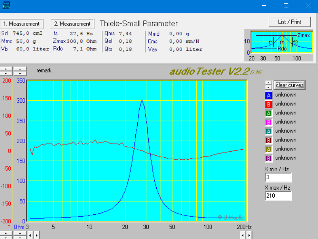Screen dimensions: 318x239
Task: Click the Thiele-Small Parameter heading
Action: (x=138, y=24)
